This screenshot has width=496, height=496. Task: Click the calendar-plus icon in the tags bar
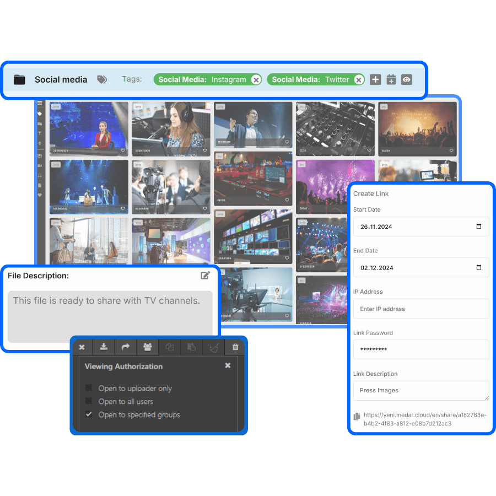pyautogui.click(x=391, y=80)
